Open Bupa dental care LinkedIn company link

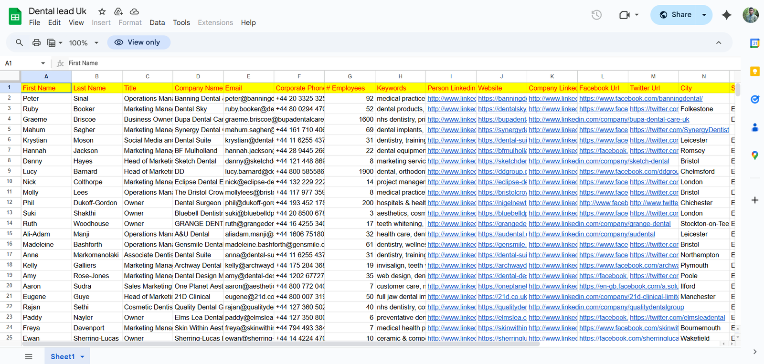(609, 119)
